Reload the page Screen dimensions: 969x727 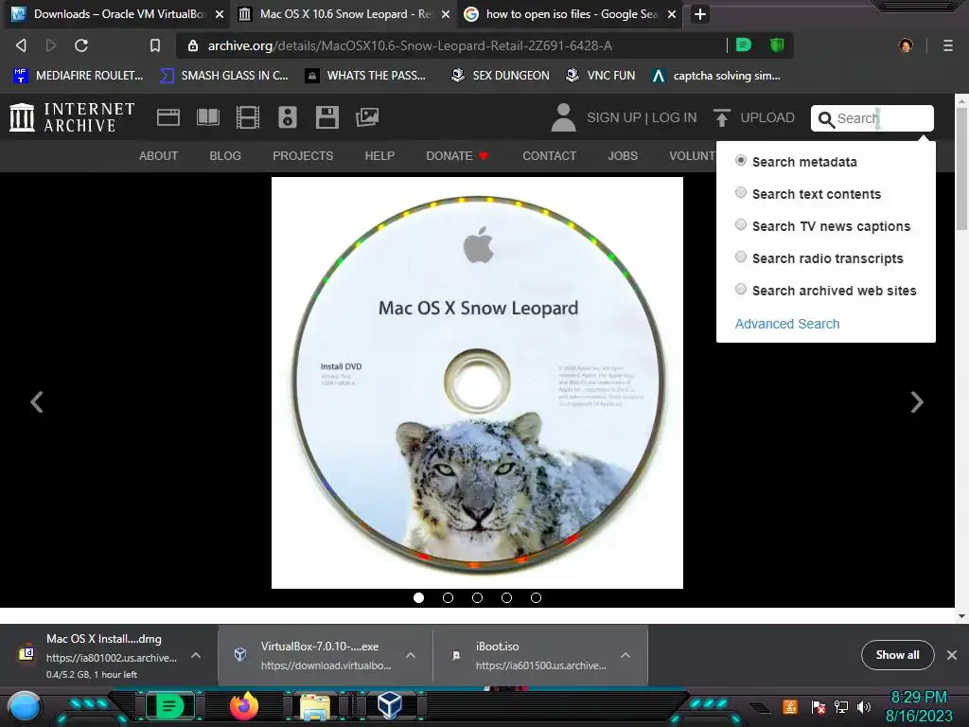pos(81,45)
